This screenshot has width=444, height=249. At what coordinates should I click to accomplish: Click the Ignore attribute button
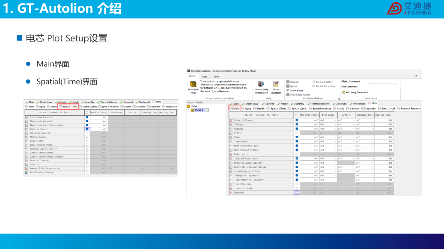click(x=292, y=86)
